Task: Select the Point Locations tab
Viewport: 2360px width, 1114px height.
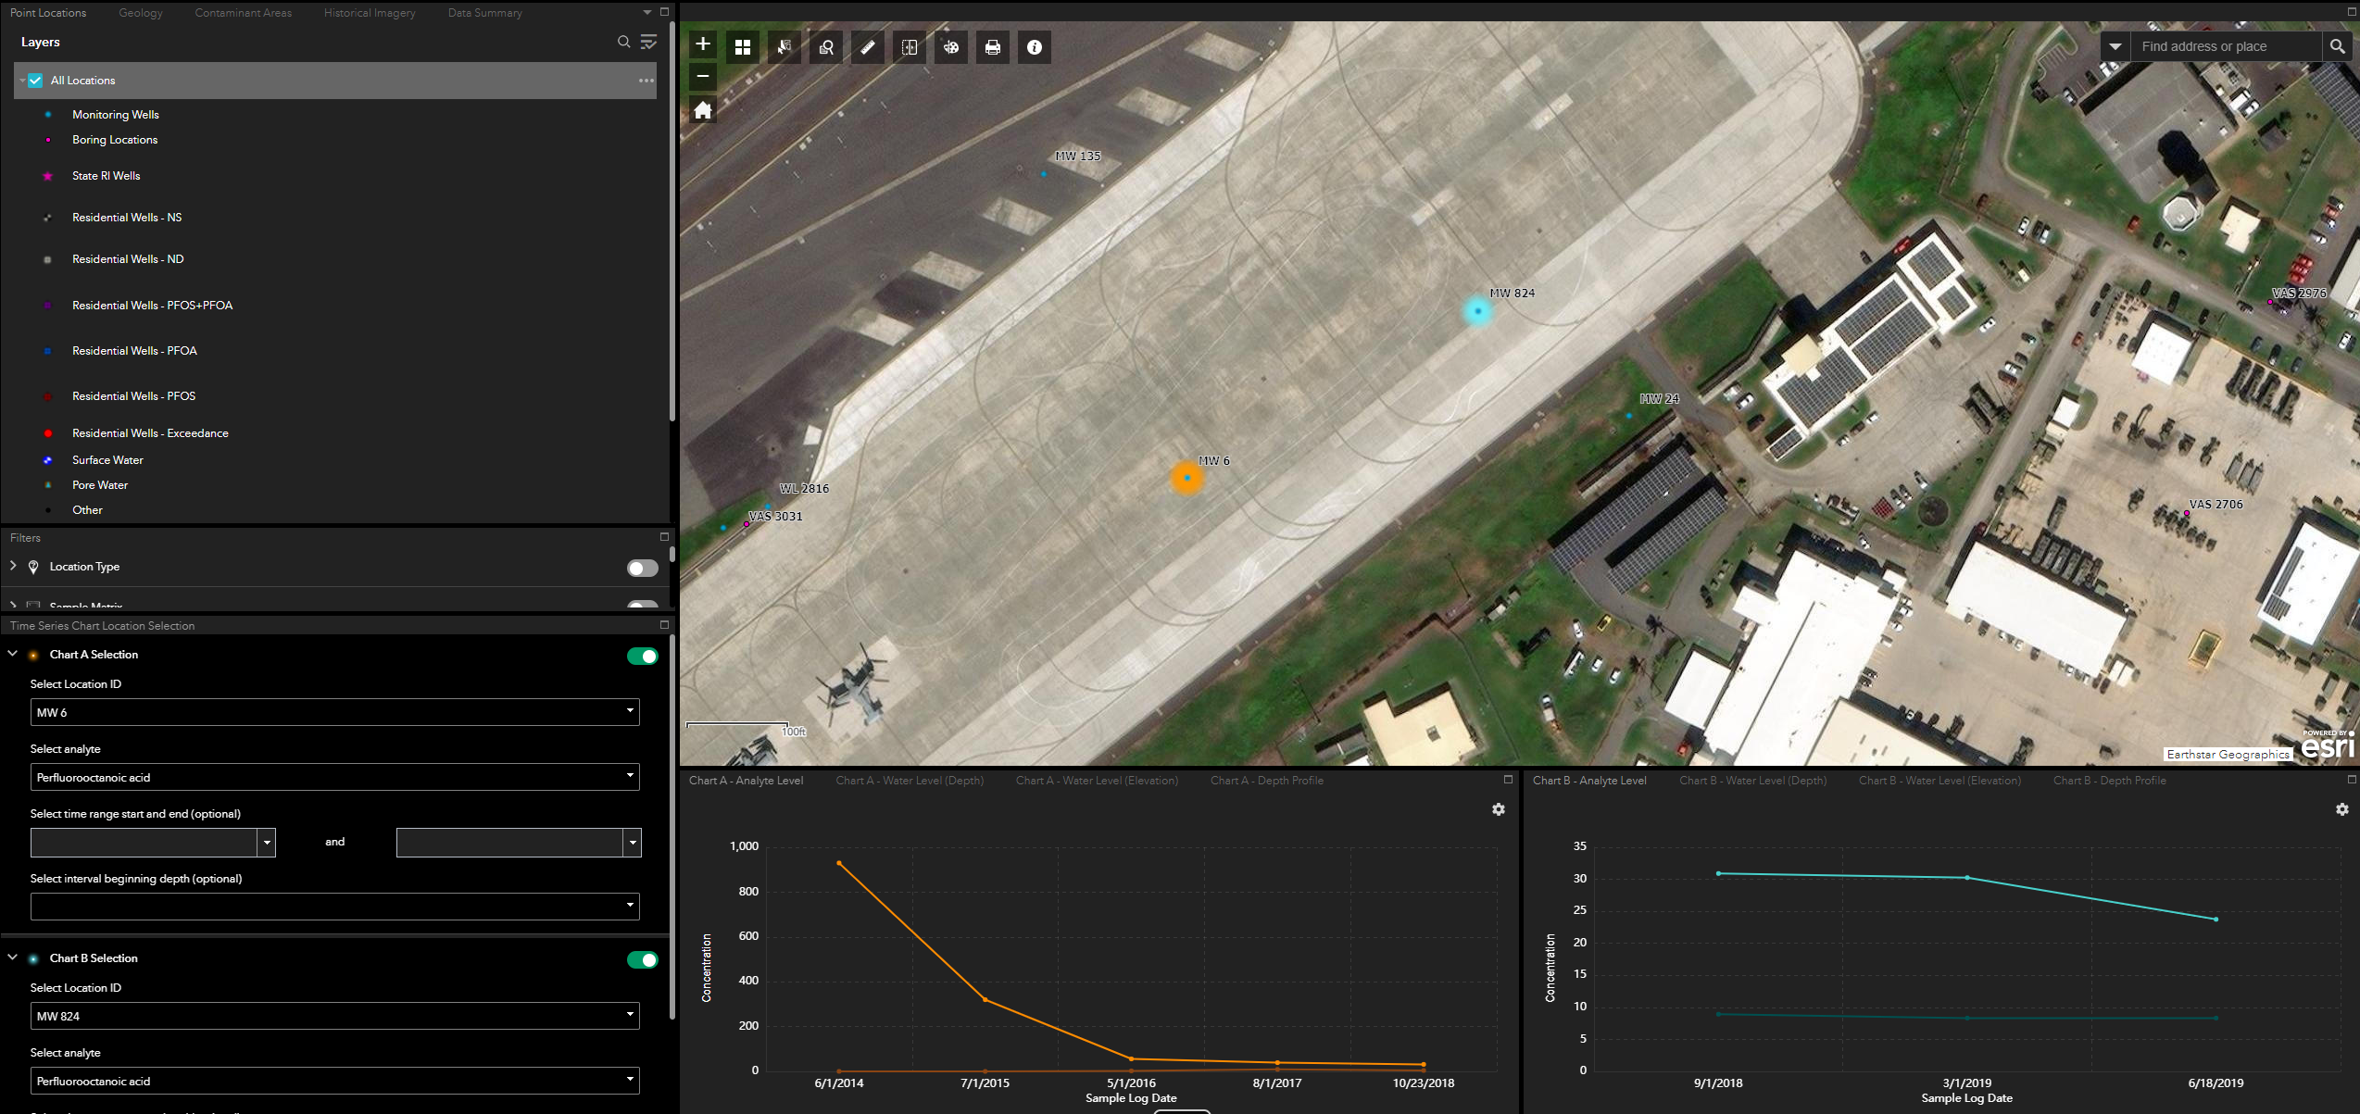Action: tap(48, 13)
